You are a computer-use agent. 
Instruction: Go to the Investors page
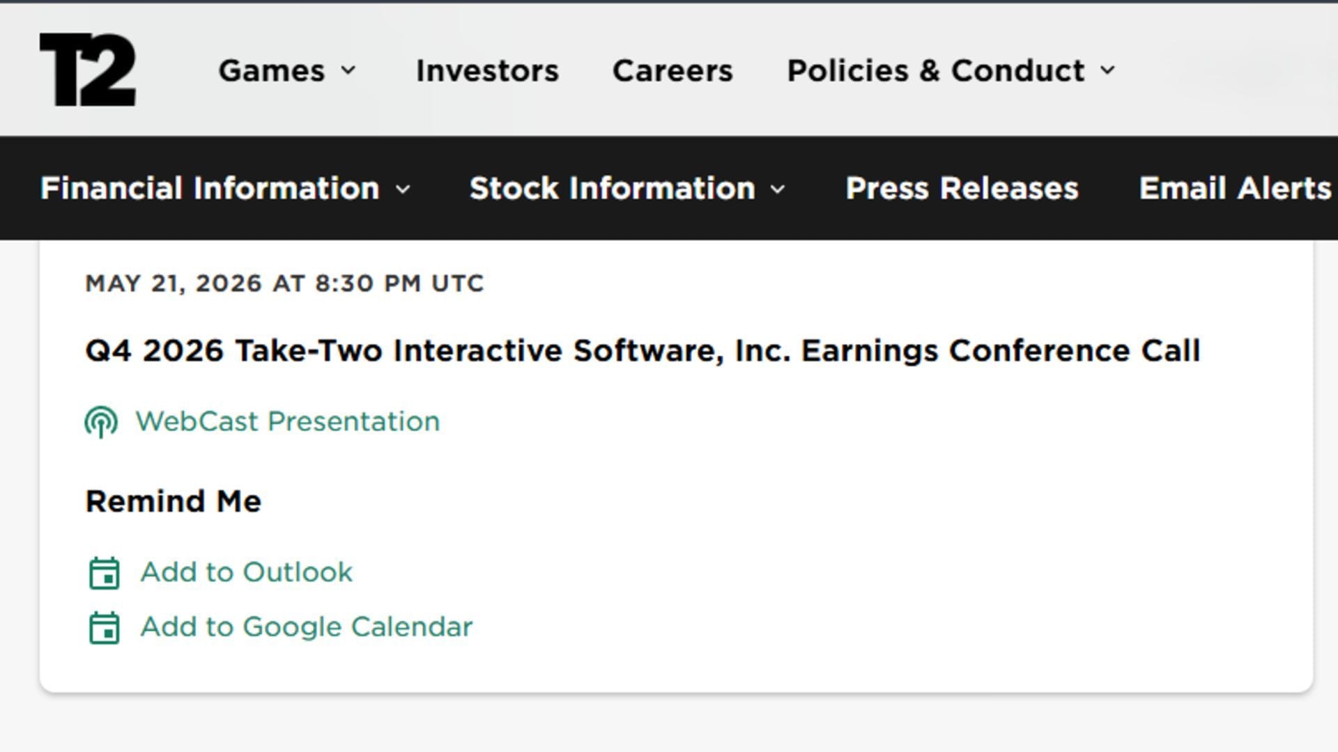pos(487,70)
